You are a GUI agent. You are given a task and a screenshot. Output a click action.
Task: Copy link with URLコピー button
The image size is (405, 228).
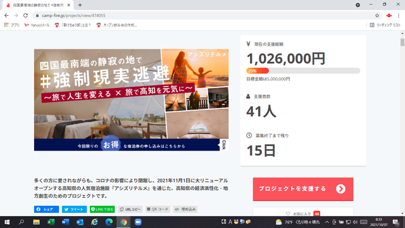point(130,209)
